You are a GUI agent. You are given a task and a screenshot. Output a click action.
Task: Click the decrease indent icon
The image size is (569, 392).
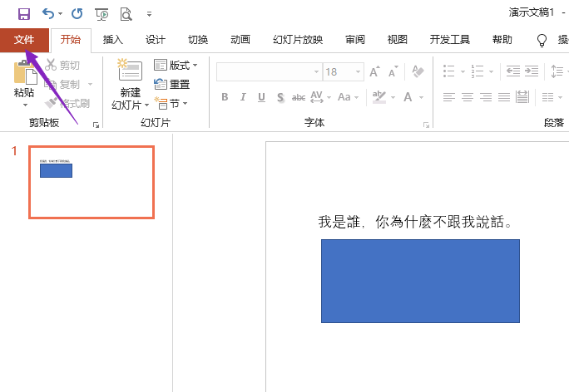[513, 71]
